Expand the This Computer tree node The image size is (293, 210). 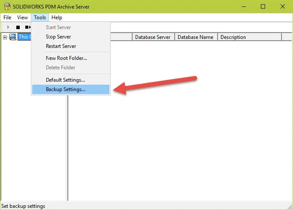pyautogui.click(x=5, y=37)
